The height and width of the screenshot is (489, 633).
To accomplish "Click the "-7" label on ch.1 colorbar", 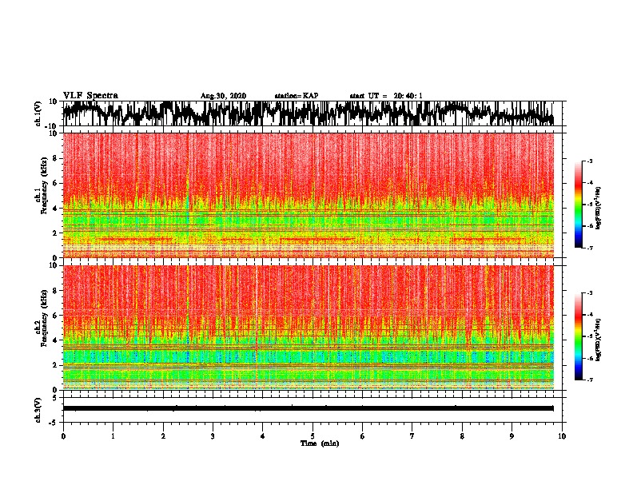I will tap(590, 248).
